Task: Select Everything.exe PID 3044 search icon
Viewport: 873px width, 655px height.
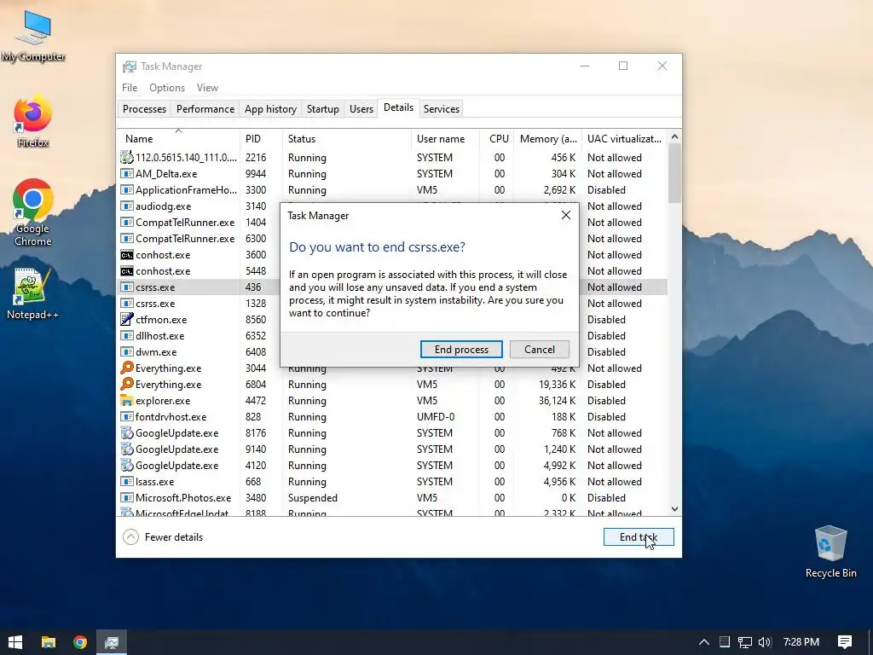Action: (x=127, y=368)
